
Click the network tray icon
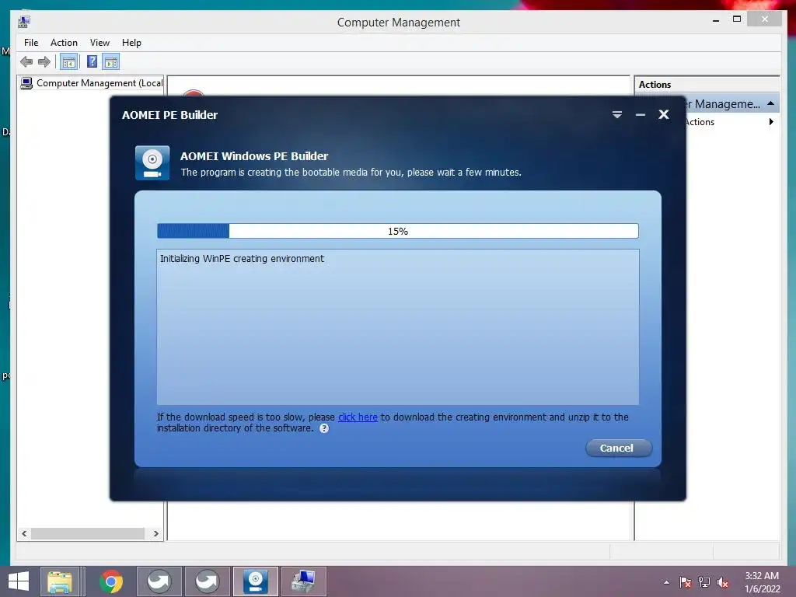point(704,582)
